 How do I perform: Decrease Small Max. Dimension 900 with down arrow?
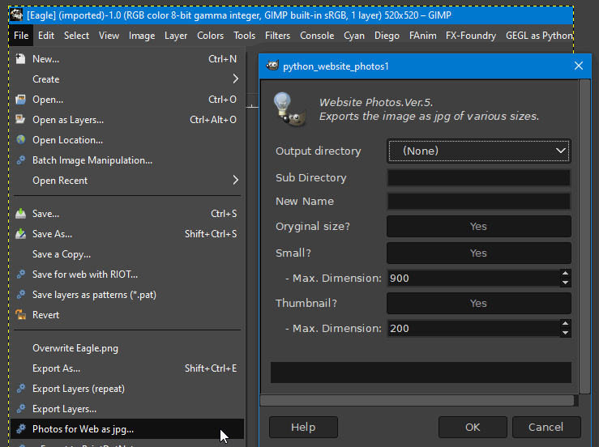566,283
